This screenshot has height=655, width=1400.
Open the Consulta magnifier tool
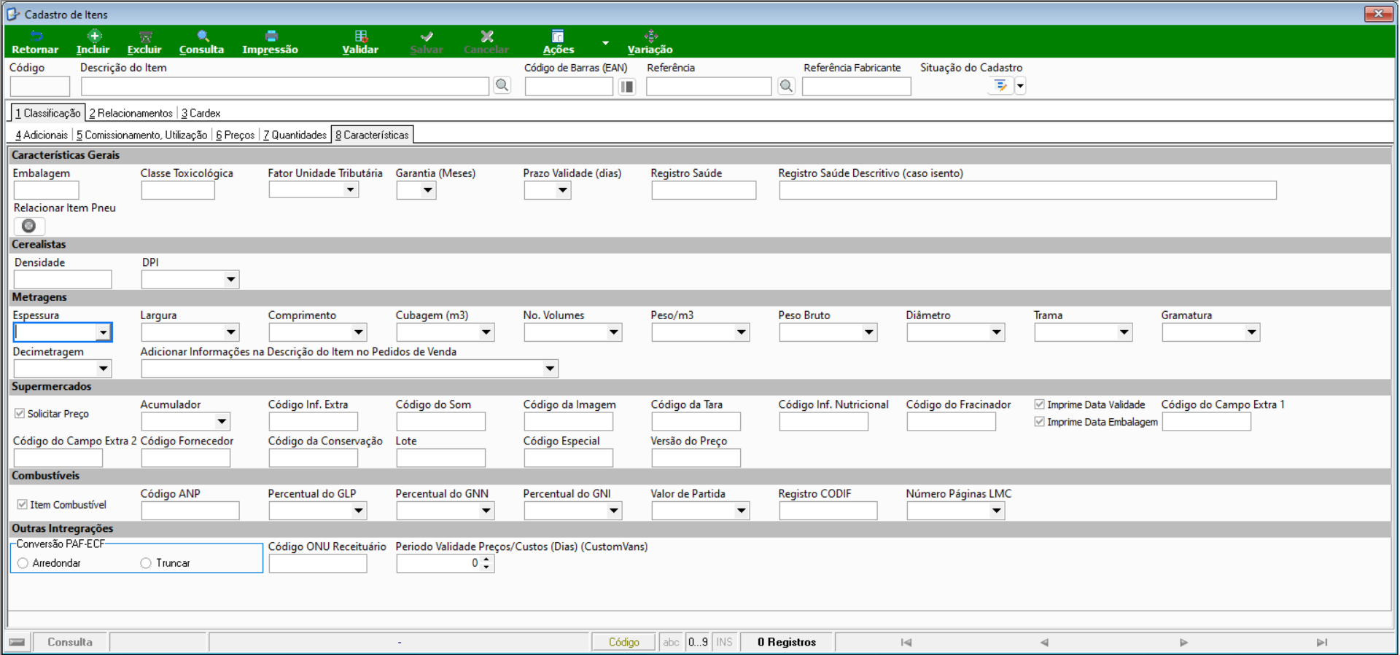pos(203,36)
